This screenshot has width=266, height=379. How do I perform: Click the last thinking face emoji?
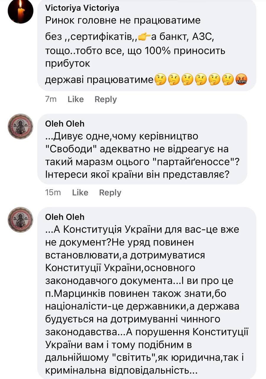coord(228,80)
